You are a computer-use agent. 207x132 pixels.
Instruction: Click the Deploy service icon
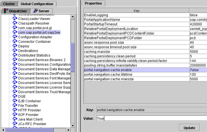(x=15, y=46)
